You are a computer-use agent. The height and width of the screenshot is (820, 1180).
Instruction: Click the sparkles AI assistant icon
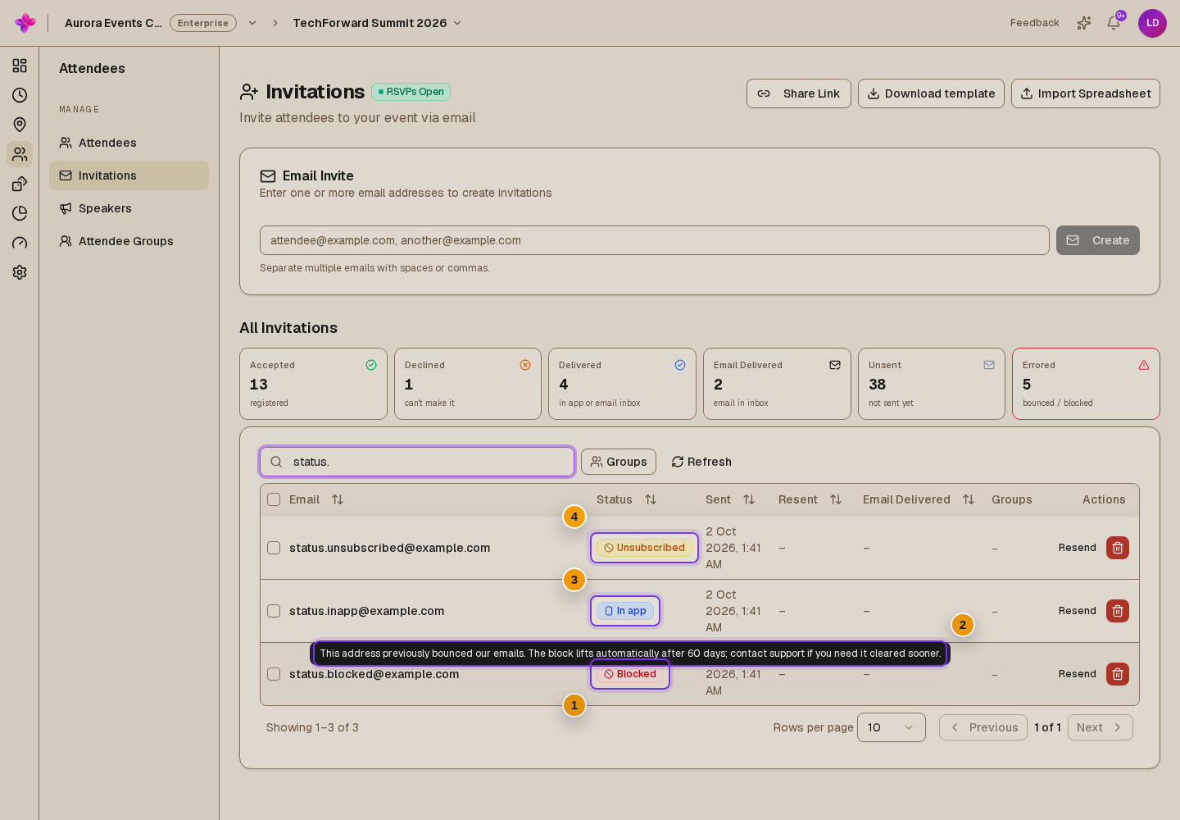tap(1084, 23)
